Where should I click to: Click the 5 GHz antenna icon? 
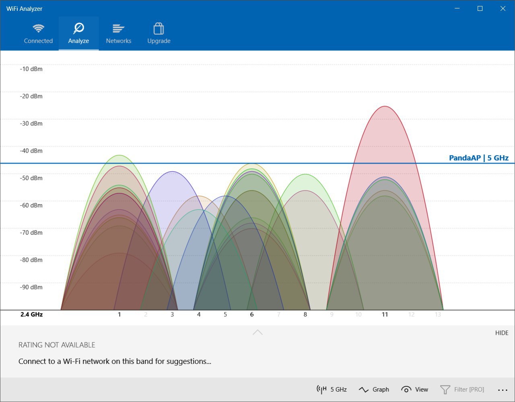(x=321, y=389)
